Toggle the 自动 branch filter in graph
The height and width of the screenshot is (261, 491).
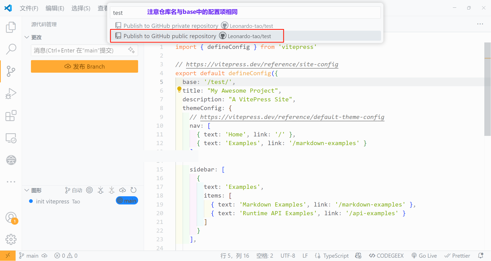(74, 190)
